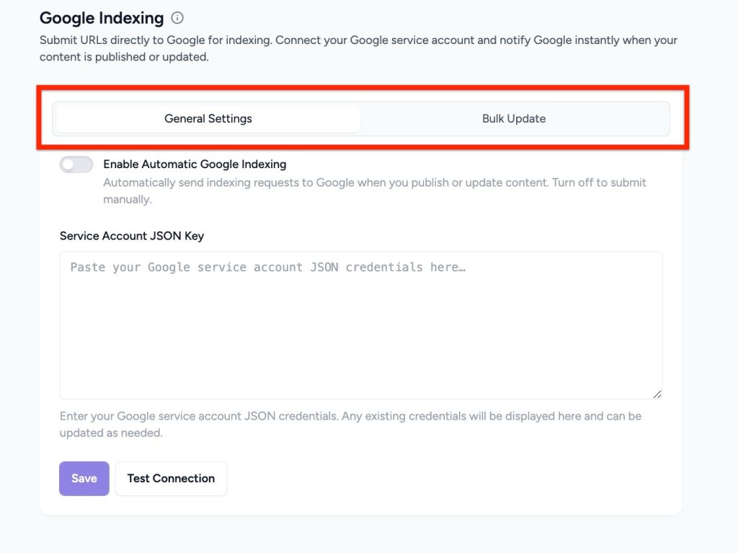The height and width of the screenshot is (553, 738).
Task: Click inside the Service Account JSON Key field
Action: coord(360,324)
